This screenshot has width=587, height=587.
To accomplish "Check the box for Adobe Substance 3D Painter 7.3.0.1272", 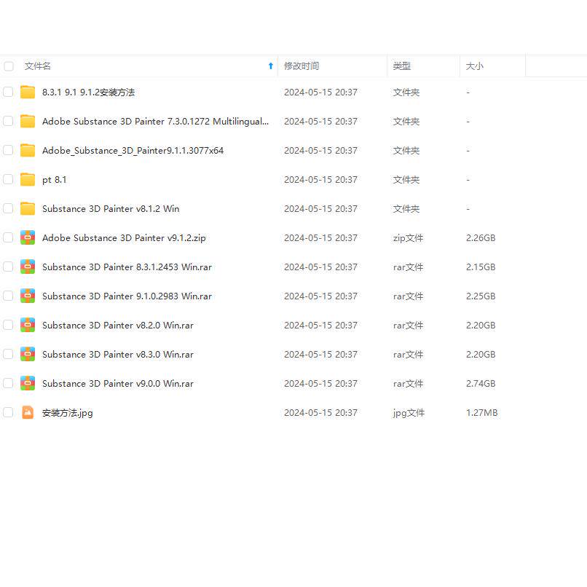I will coord(8,121).
